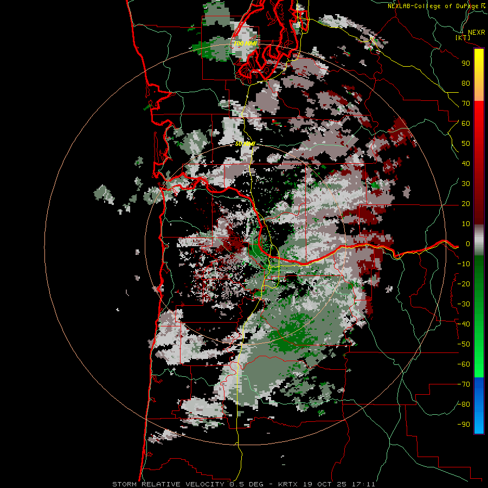The width and height of the screenshot is (488, 488).
Task: Click the 50 knot scale label
Action: click(466, 144)
